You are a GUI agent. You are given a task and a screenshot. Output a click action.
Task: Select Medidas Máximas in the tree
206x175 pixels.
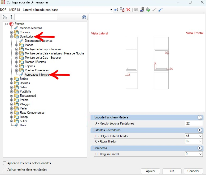coord(31,28)
